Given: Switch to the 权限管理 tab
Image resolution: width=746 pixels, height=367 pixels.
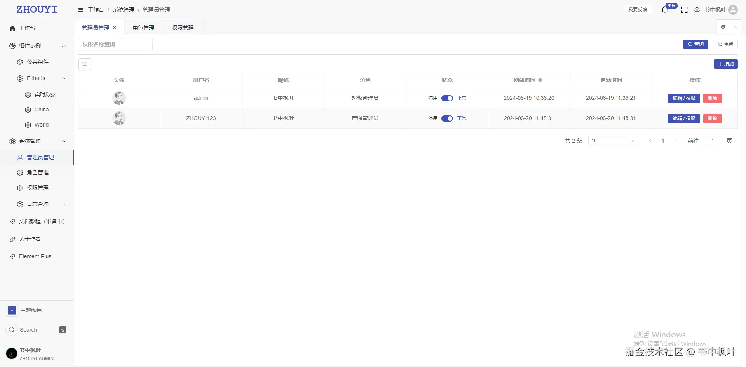Looking at the screenshot, I should click(x=183, y=28).
